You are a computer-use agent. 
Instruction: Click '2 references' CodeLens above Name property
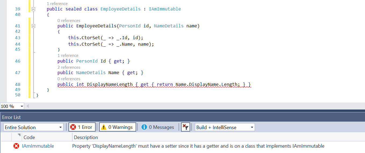(69, 67)
